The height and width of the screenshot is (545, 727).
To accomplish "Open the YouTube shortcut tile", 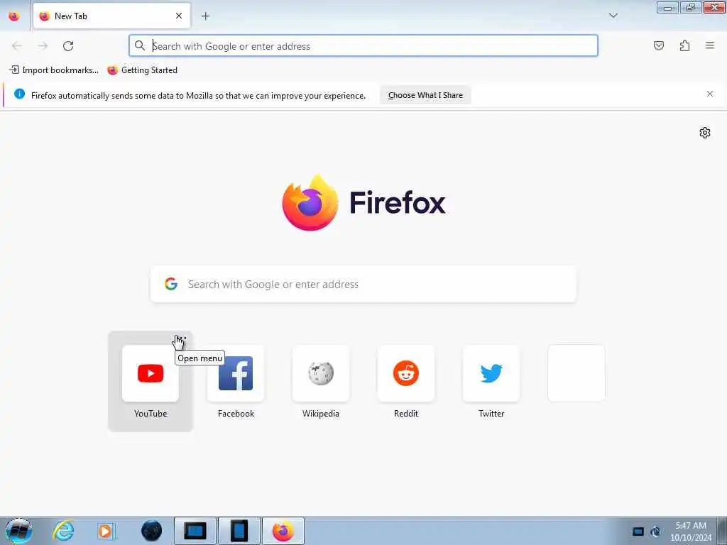I will 151,381.
